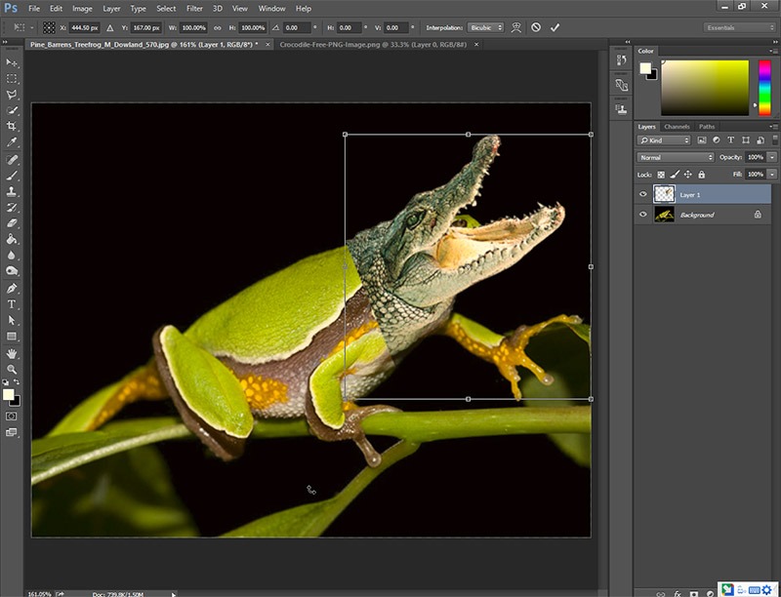
Task: Select the Crop tool
Action: [x=12, y=127]
